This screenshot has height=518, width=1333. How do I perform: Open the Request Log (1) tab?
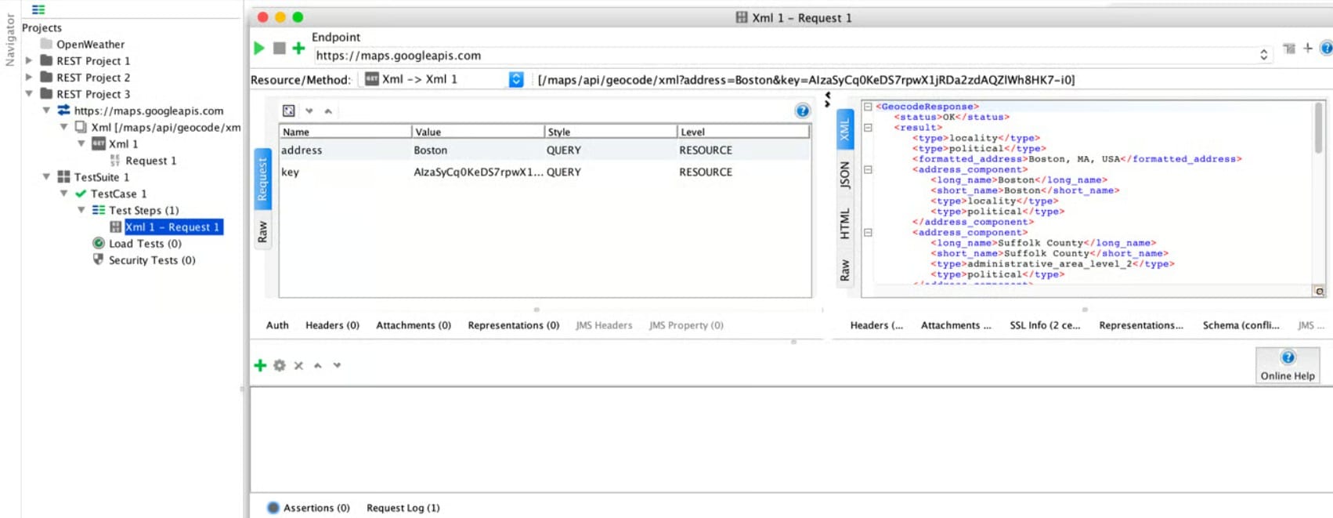[403, 508]
